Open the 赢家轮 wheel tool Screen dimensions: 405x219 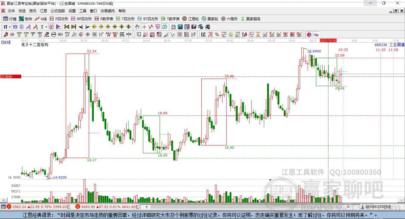(x=210, y=19)
